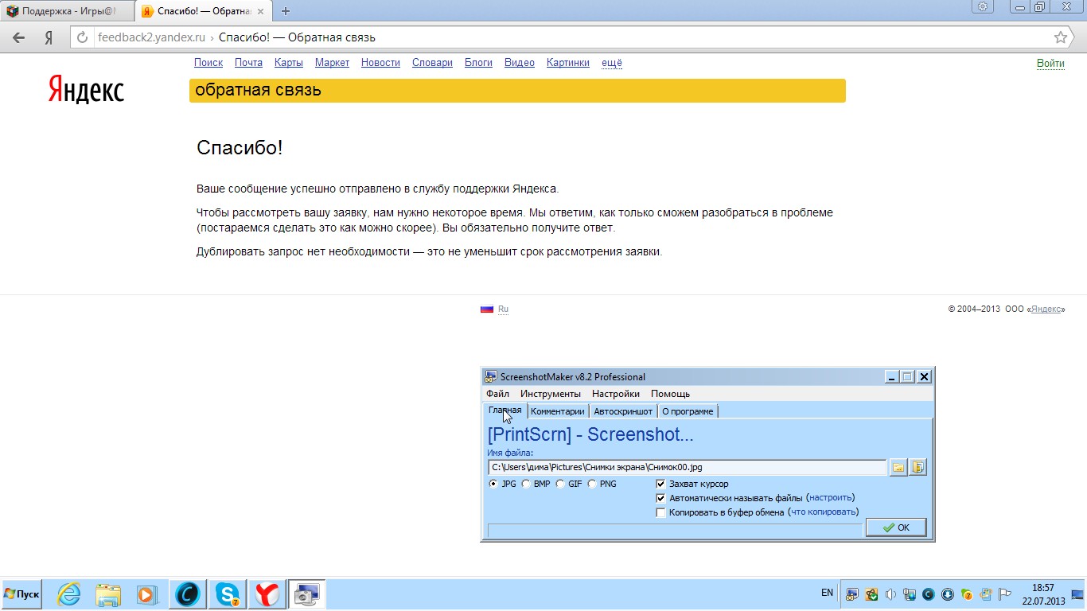Open the 'Картинки' link

coord(568,63)
